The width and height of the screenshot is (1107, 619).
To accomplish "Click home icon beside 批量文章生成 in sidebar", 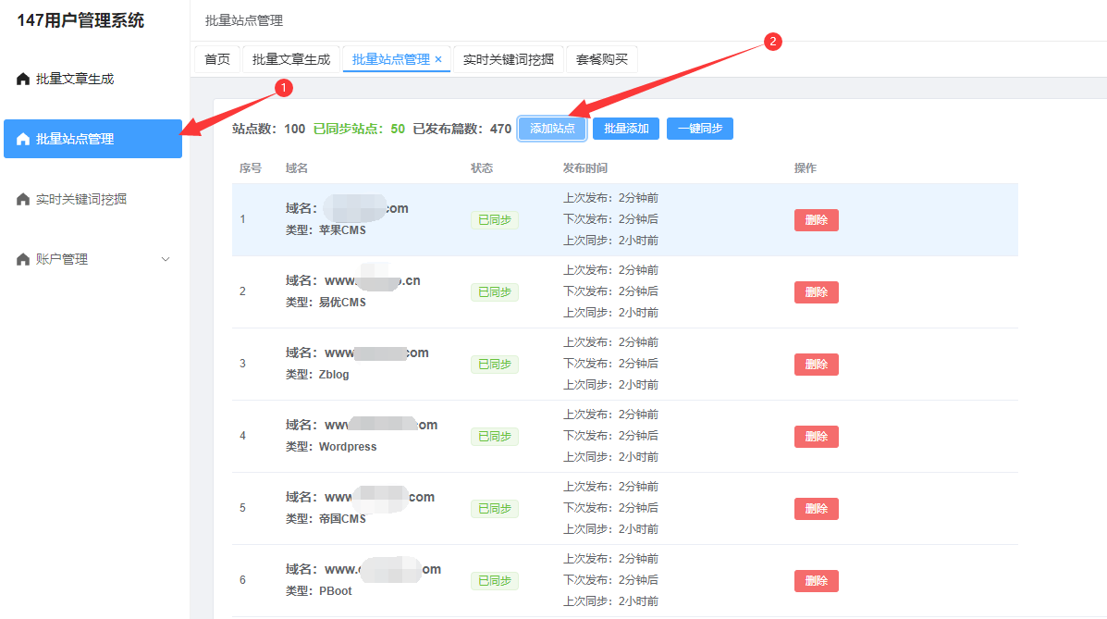I will click(22, 79).
